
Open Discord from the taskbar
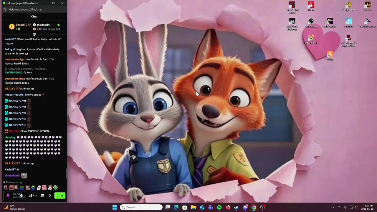click(245, 207)
